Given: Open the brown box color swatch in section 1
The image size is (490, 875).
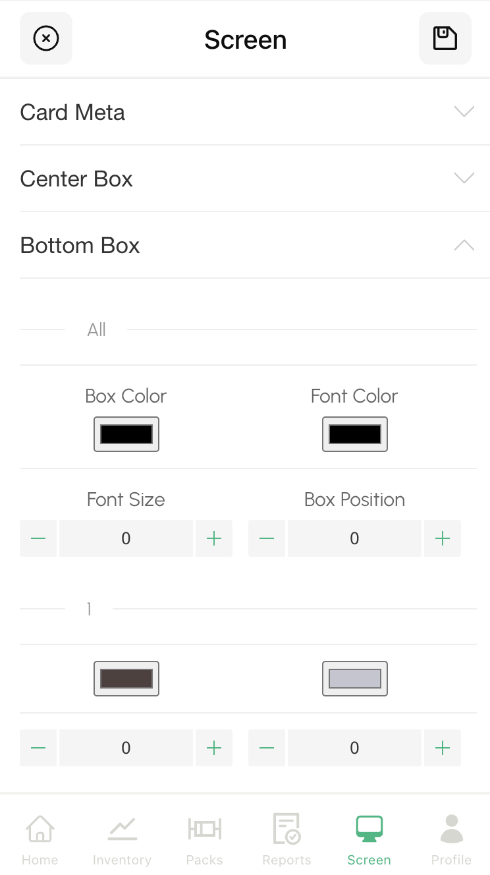Looking at the screenshot, I should tap(126, 679).
